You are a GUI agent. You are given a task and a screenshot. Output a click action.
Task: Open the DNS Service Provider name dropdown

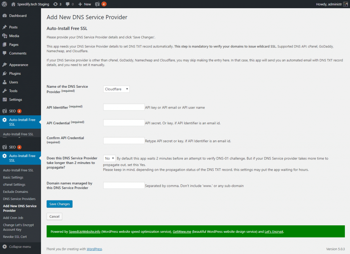pyautogui.click(x=116, y=89)
